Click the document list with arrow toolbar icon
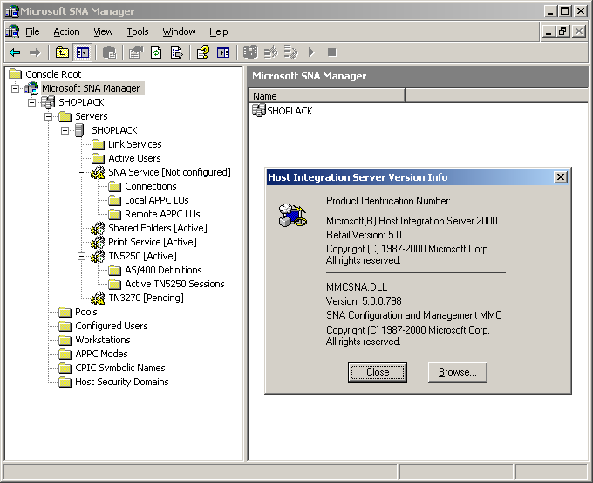 click(290, 52)
